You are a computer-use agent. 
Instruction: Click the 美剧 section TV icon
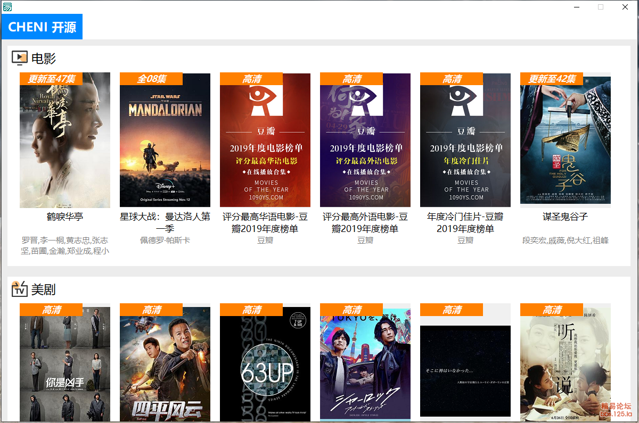(20, 289)
